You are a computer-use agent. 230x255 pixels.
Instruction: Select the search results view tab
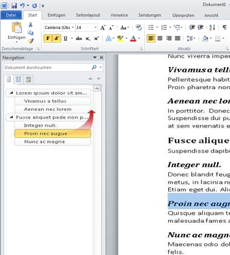click(x=28, y=79)
